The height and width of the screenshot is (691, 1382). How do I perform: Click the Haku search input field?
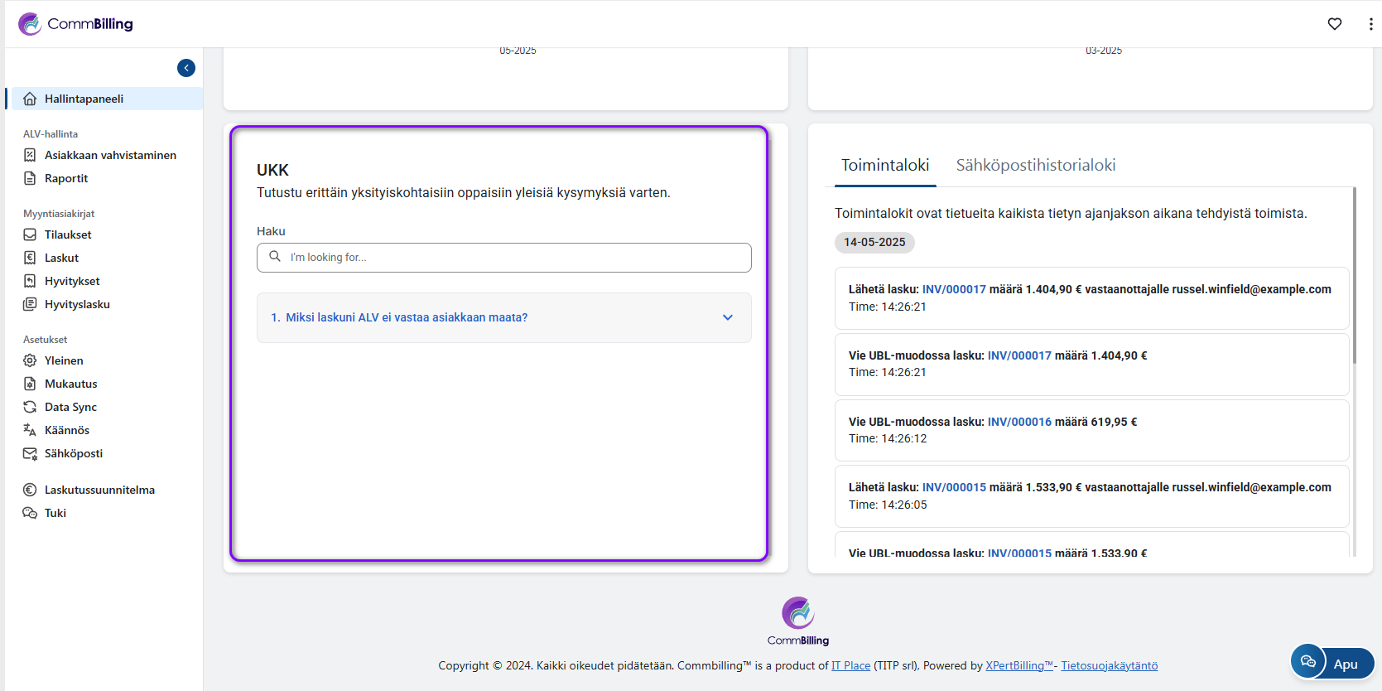(513, 258)
